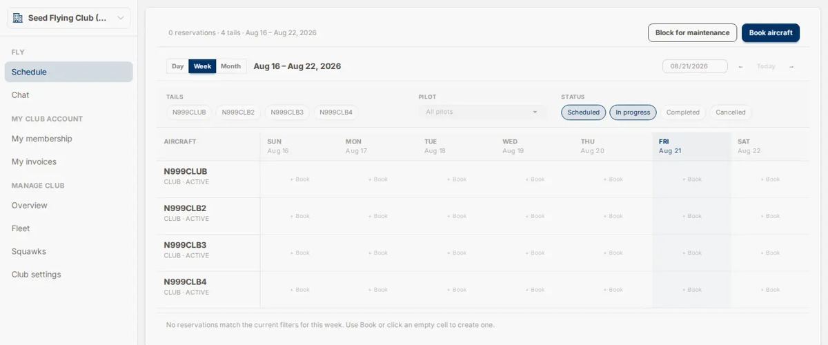Click the club building icon
The width and height of the screenshot is (828, 345).
[x=18, y=18]
